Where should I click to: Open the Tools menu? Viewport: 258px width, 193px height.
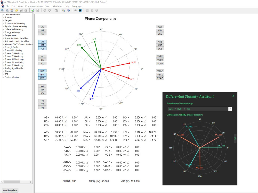[47, 6]
